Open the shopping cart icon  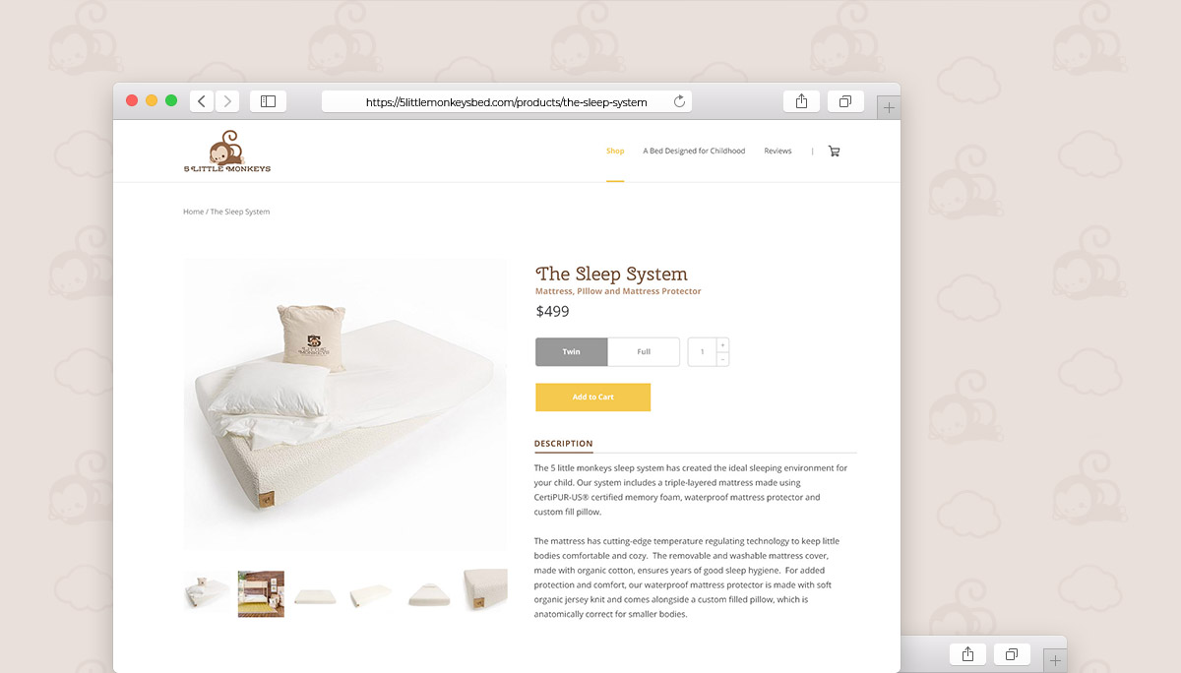pyautogui.click(x=834, y=152)
